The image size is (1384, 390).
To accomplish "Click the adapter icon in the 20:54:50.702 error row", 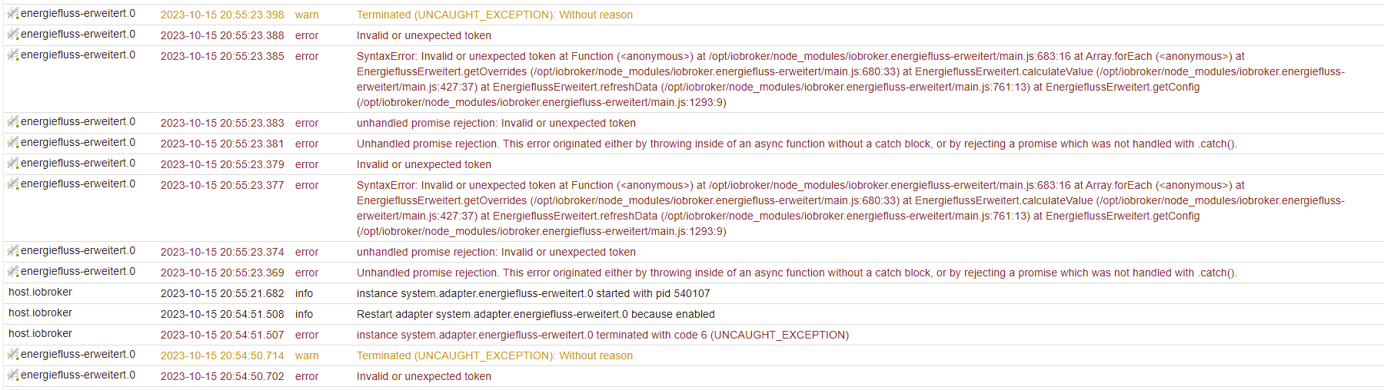I will click(x=13, y=375).
